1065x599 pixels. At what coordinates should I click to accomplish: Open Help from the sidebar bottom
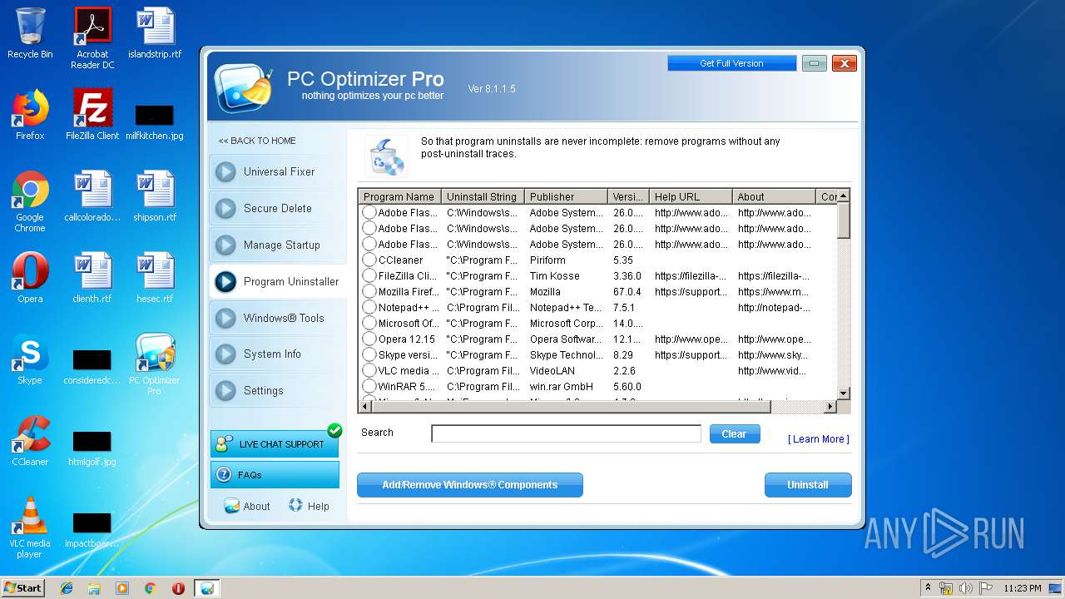[x=309, y=506]
